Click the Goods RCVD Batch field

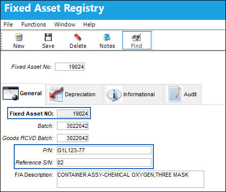(73, 138)
